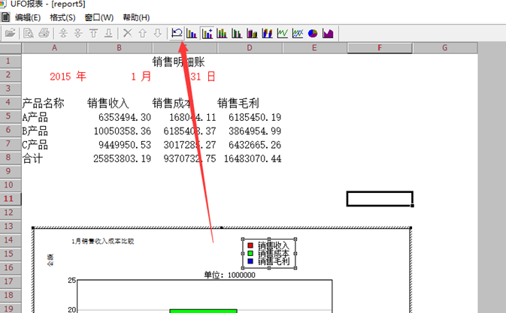Select the purple area chart icon
The height and width of the screenshot is (313, 506).
click(328, 33)
